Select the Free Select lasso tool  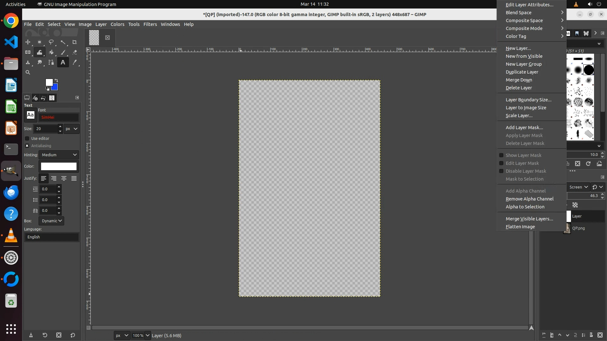click(x=51, y=42)
